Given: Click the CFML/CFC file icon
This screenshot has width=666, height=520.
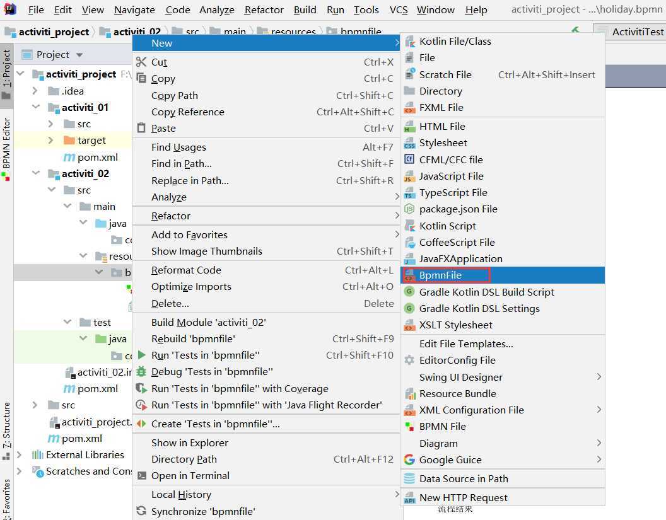Looking at the screenshot, I should point(409,159).
